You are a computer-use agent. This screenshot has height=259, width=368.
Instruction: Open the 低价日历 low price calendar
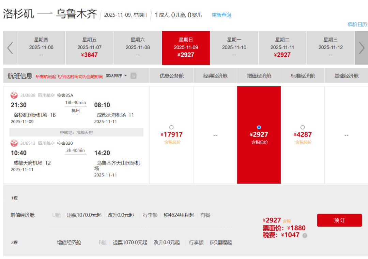tap(357, 24)
